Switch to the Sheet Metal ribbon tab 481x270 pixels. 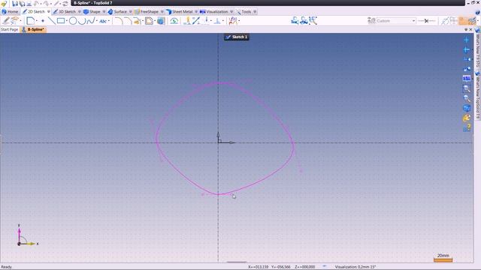180,12
